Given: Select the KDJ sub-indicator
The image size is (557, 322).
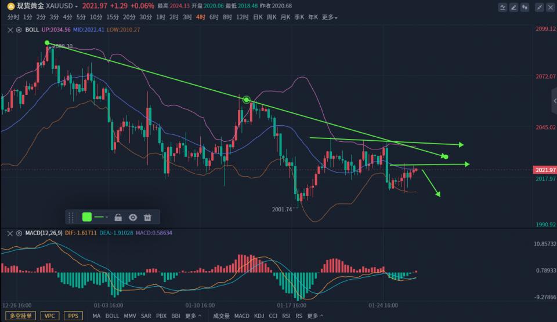Looking at the screenshot, I should click(x=258, y=316).
